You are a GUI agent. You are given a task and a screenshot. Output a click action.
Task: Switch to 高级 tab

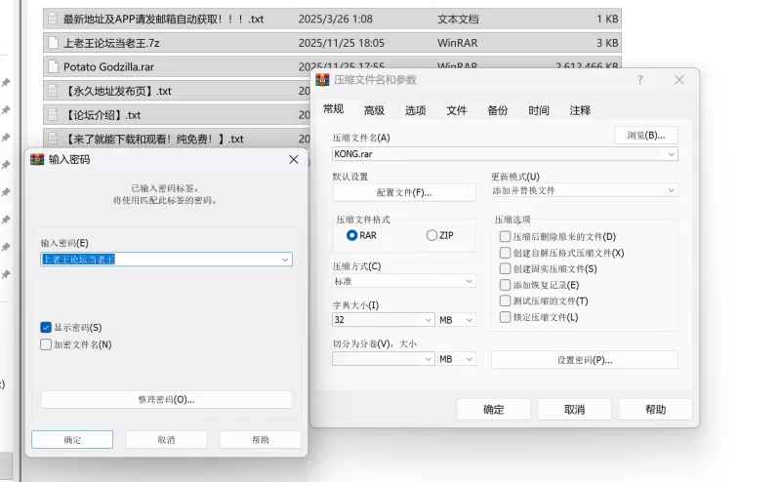374,110
